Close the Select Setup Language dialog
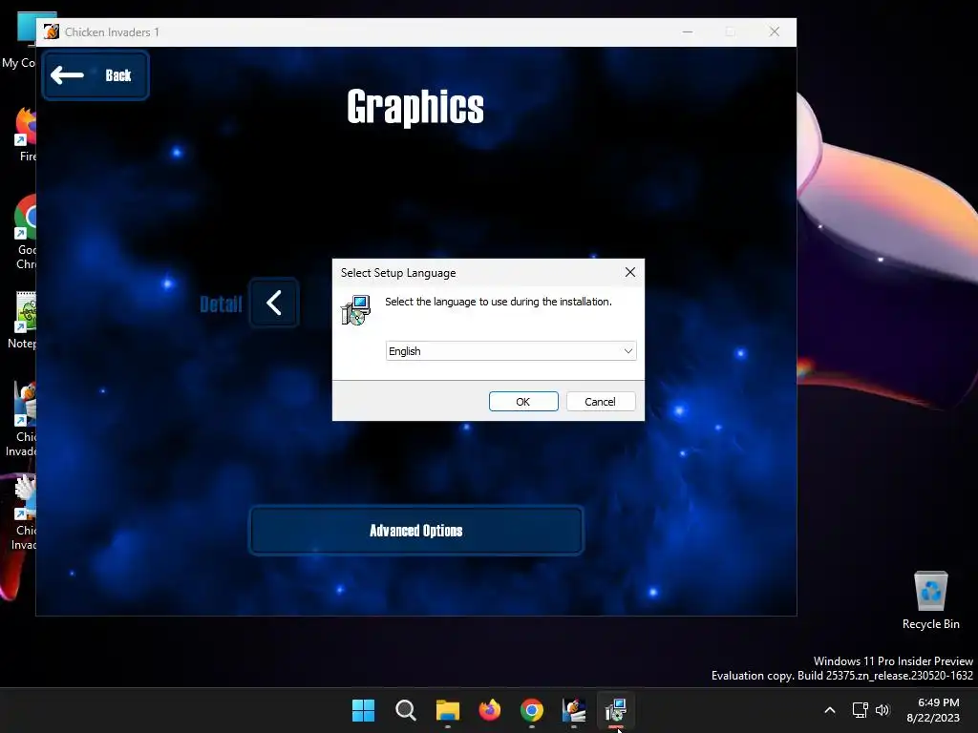The width and height of the screenshot is (978, 733). tap(630, 272)
